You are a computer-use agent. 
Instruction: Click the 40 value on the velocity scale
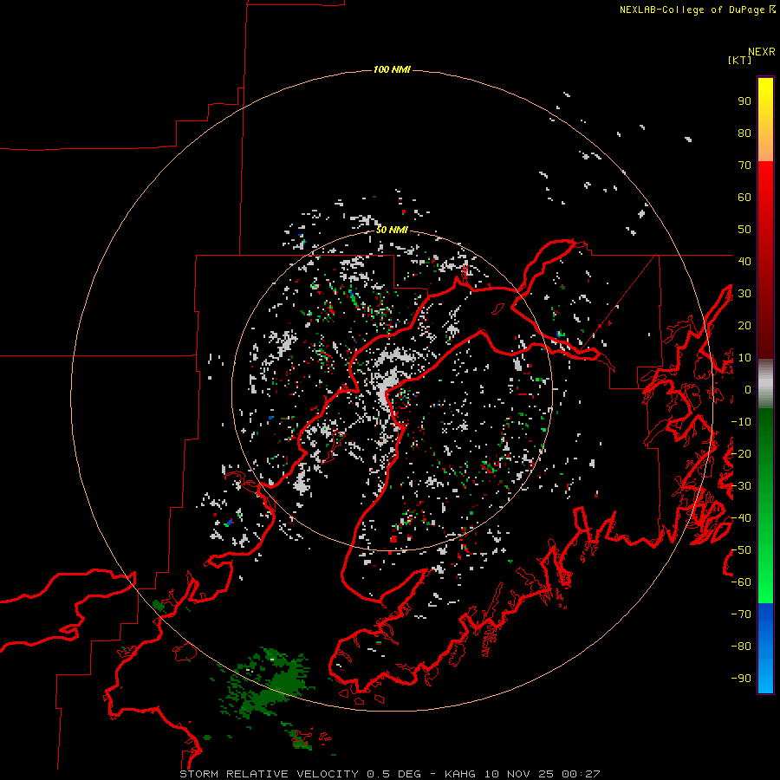click(744, 261)
